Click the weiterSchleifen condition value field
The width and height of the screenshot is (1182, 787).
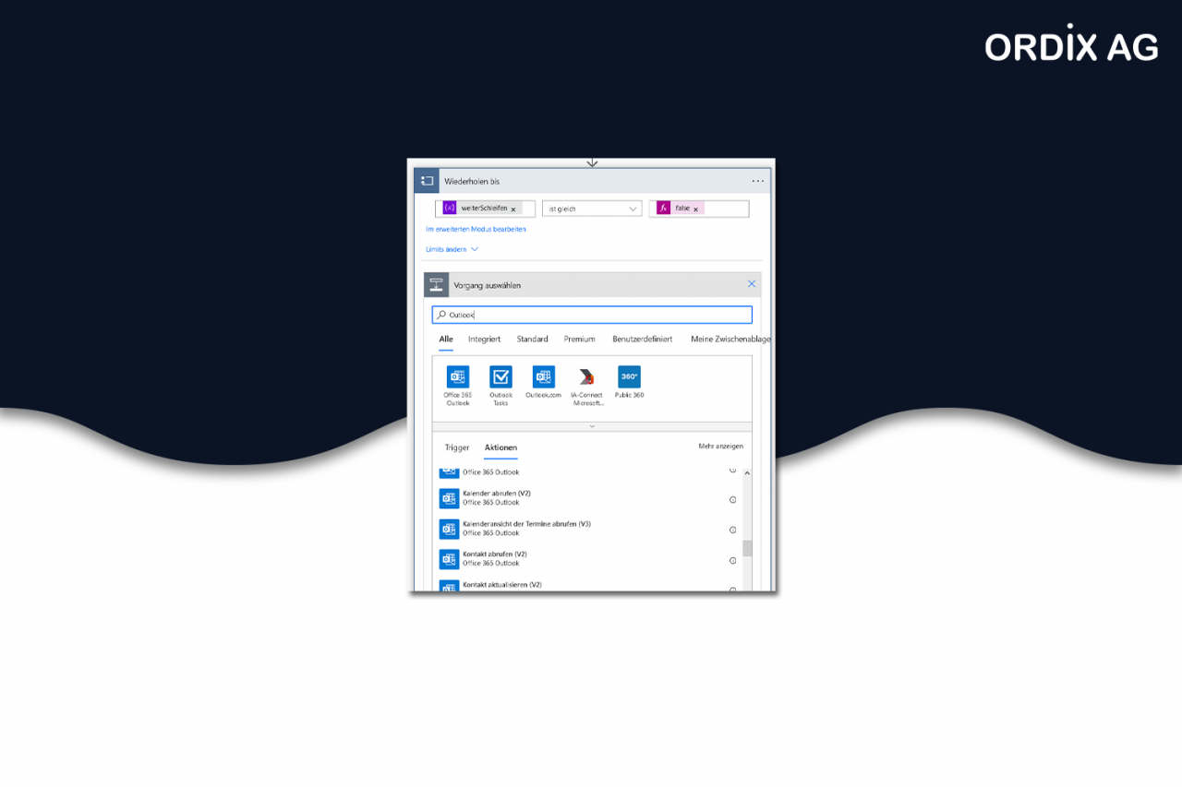(x=486, y=209)
